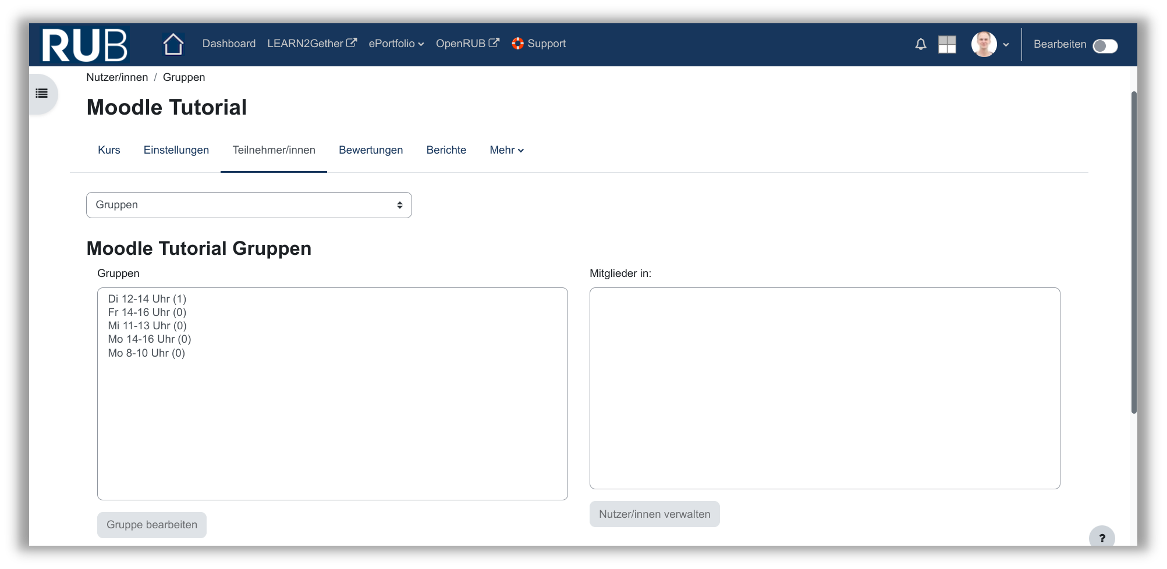Expand the Mehr tab menu
The width and height of the screenshot is (1167, 569).
506,150
